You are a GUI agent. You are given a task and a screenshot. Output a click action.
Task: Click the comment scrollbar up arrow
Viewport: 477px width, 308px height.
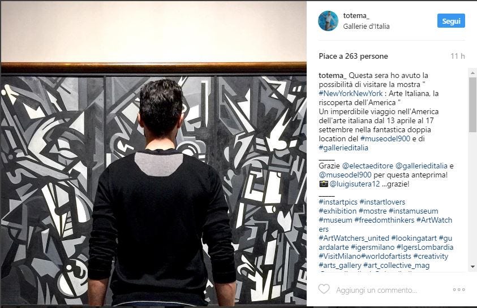(472, 73)
